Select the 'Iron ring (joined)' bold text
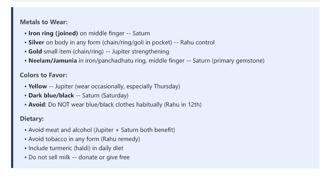 click(53, 33)
